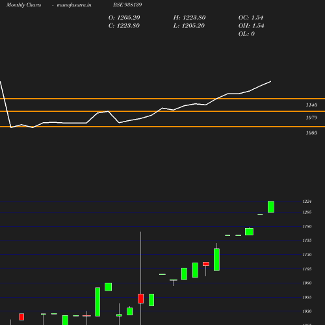Viewport: 325px width, 325px height.
Task: Click the "1005" level label
Action: (311, 133)
